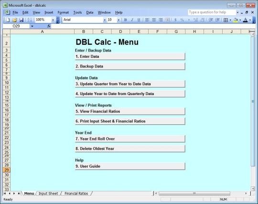Apply Currency style format
The image size is (258, 204).
tap(175, 20)
